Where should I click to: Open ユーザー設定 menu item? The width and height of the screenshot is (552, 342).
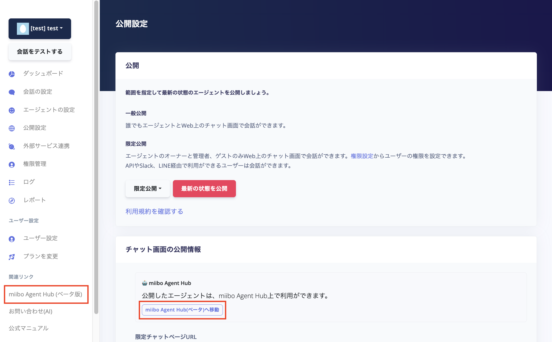(x=41, y=238)
